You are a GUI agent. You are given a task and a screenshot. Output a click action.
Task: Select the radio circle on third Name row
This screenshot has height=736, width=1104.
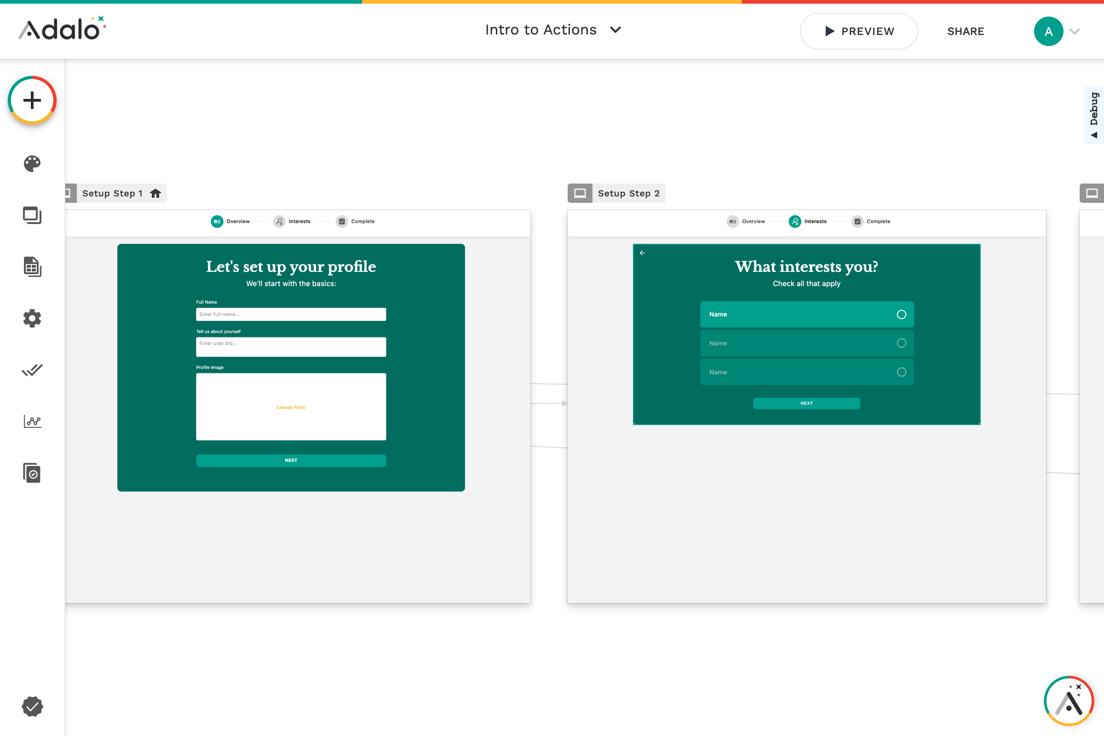click(x=902, y=372)
